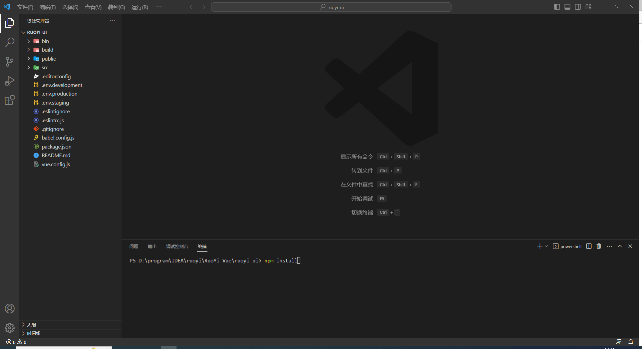This screenshot has height=349, width=642.
Task: Click the feedback icon in status bar
Action: [619, 342]
